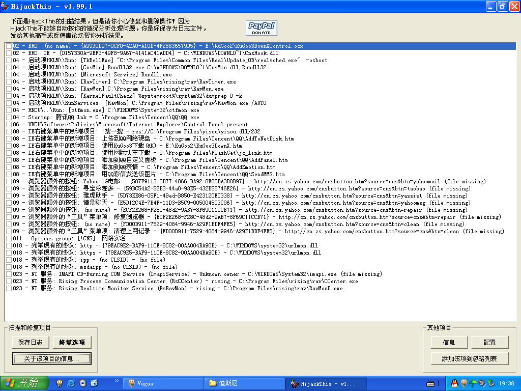Check the RavTimer.exe startup entry
The width and height of the screenshot is (521, 391).
click(9, 81)
